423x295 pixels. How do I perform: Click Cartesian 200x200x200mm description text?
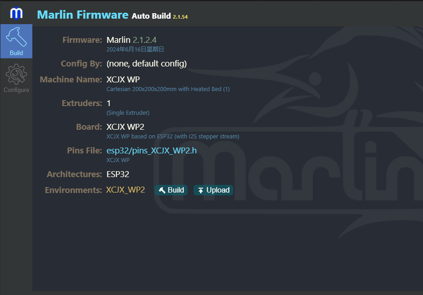[168, 89]
